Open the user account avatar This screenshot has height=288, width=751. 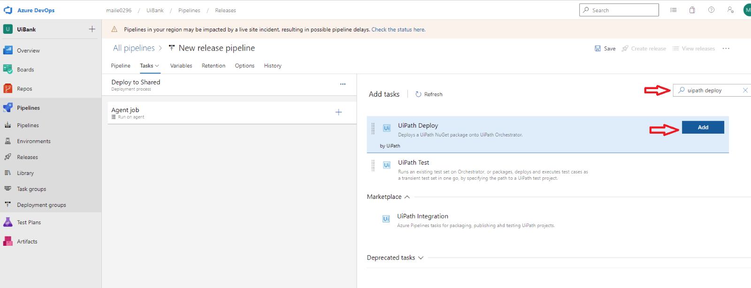click(747, 10)
